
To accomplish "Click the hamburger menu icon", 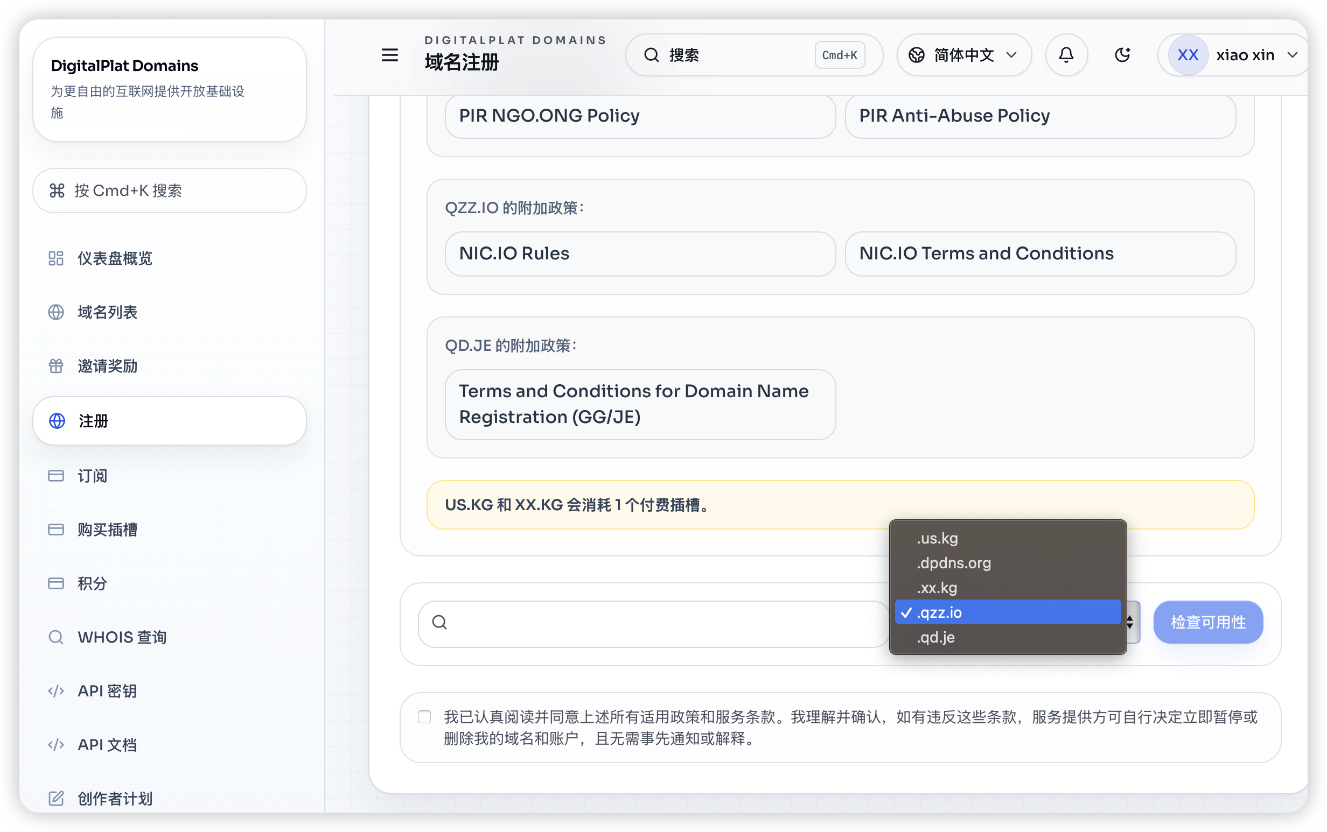I will pos(389,55).
